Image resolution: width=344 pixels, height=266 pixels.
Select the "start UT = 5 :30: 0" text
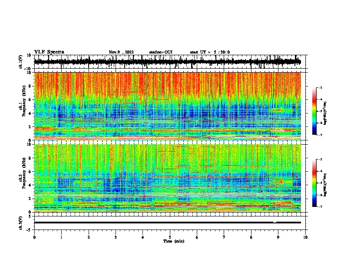pos(210,52)
